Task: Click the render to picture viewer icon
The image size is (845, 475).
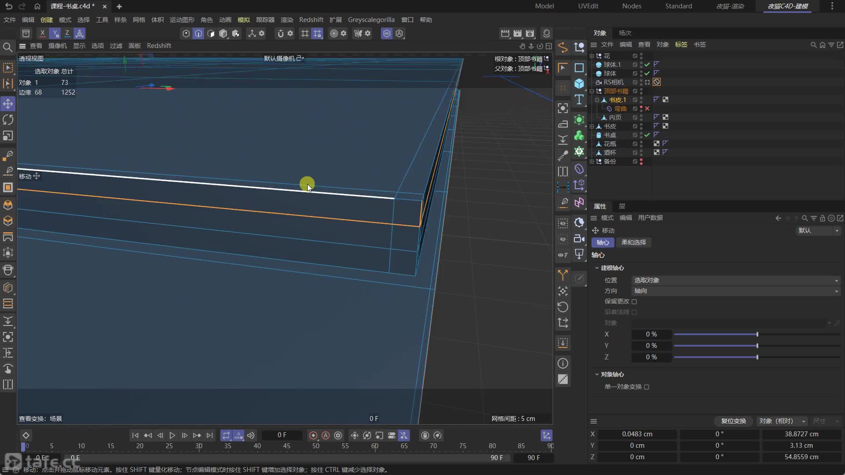Action: 518,33
